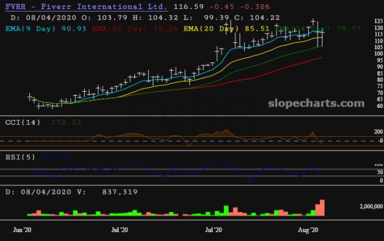Screen dimensions: 384x241
Task: Click the Aug '20 date axis label
Action: [307, 230]
